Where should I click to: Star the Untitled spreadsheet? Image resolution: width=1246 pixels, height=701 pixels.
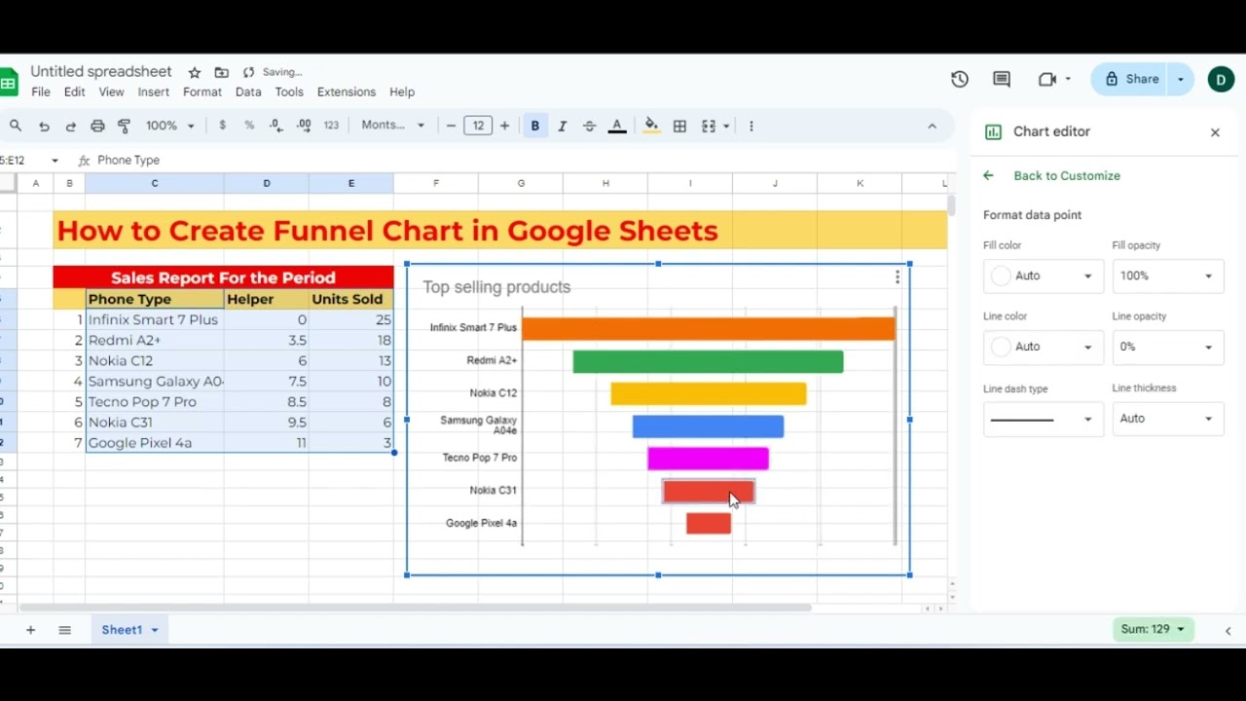195,72
